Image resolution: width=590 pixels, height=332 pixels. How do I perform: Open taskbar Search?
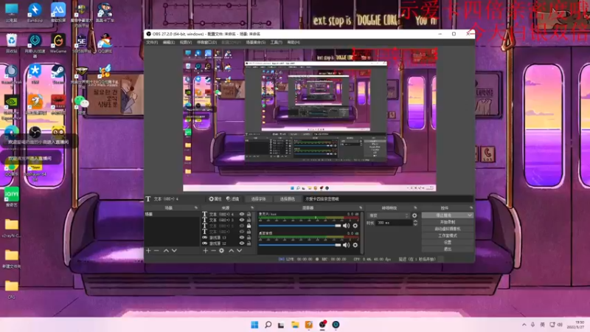(x=268, y=325)
